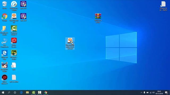Select the PhoenixOS installer file on desktop
170x95 pixels.
(70, 44)
